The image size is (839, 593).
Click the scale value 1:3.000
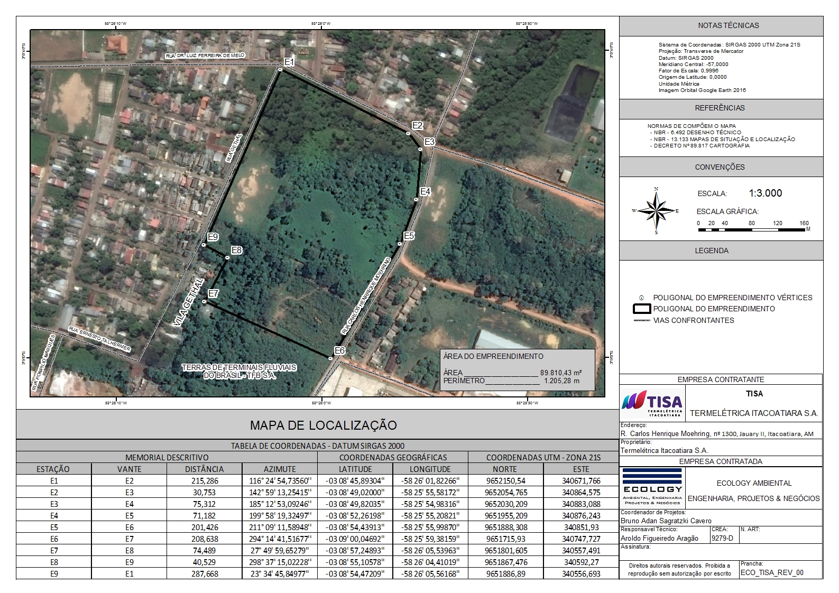point(765,193)
